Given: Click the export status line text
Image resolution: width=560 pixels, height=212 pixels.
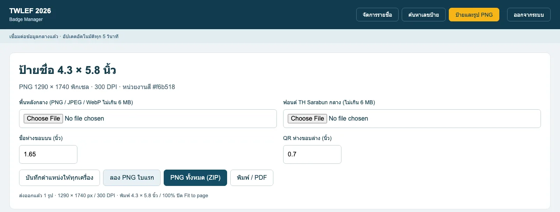Looking at the screenshot, I should (x=114, y=196).
